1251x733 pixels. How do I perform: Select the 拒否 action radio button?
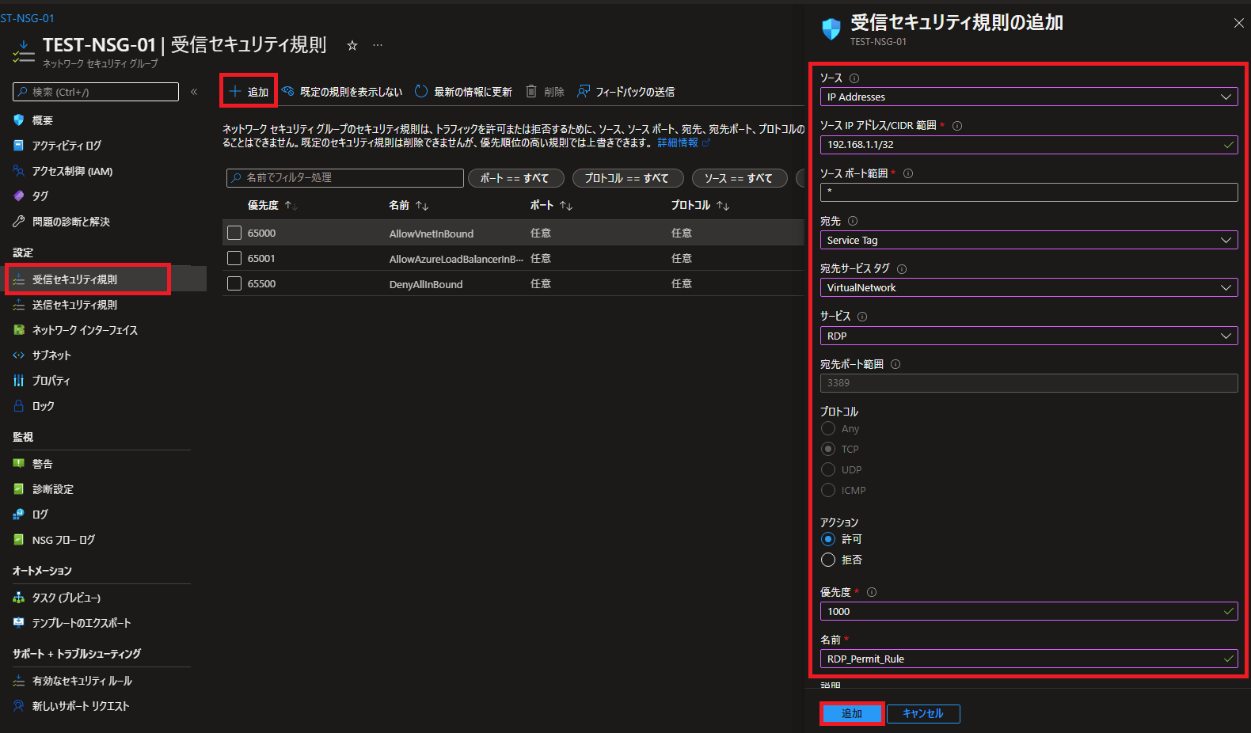pyautogui.click(x=828, y=560)
